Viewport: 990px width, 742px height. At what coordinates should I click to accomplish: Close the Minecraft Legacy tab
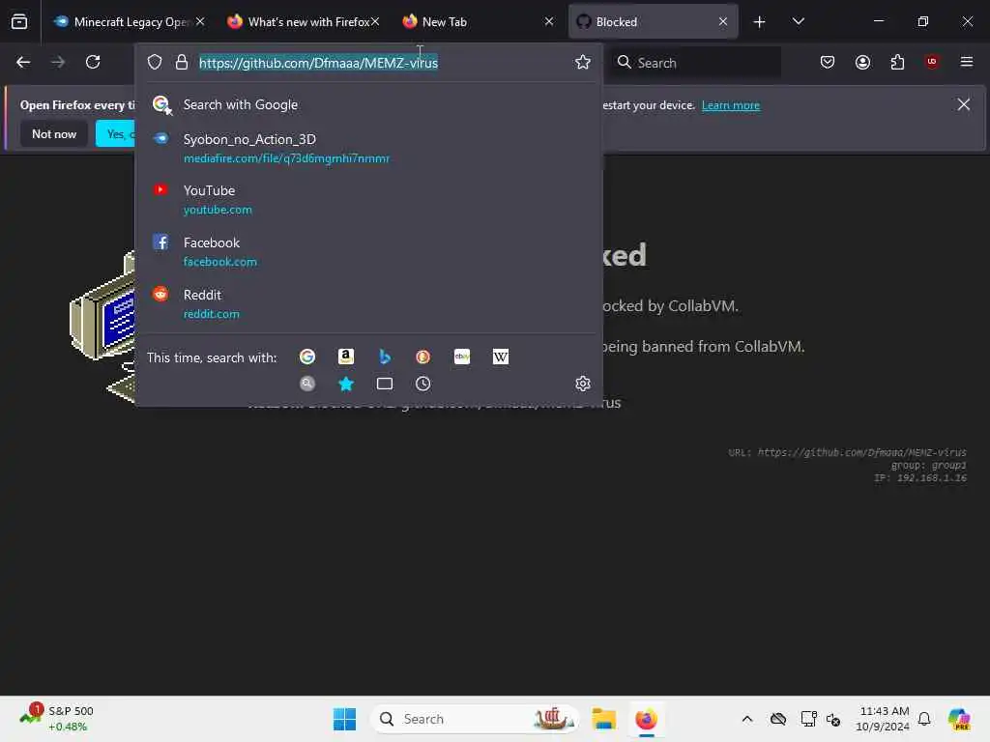(x=200, y=21)
